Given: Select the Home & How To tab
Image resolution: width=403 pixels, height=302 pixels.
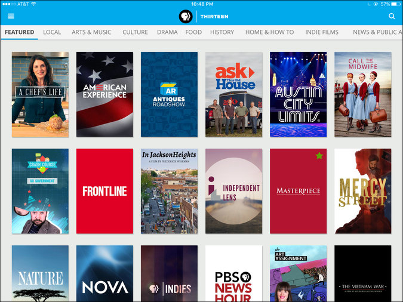Looking at the screenshot, I should (x=269, y=32).
